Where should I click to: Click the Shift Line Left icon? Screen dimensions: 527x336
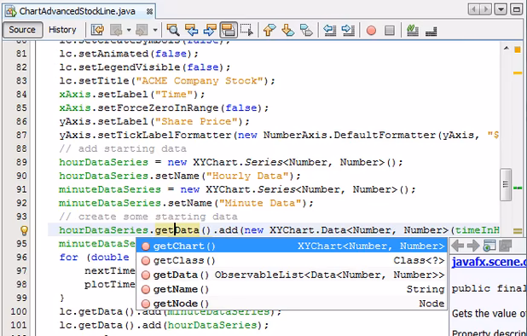point(329,30)
